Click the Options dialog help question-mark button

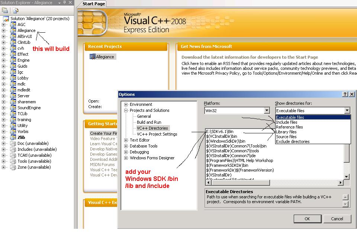pos(345,94)
